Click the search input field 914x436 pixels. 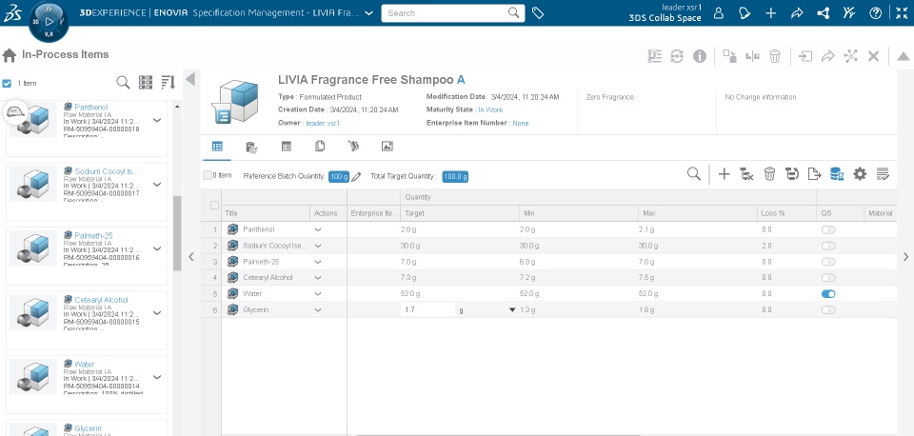tap(446, 12)
